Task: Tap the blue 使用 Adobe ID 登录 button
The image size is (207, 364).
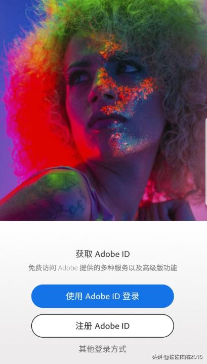Action: [x=103, y=296]
